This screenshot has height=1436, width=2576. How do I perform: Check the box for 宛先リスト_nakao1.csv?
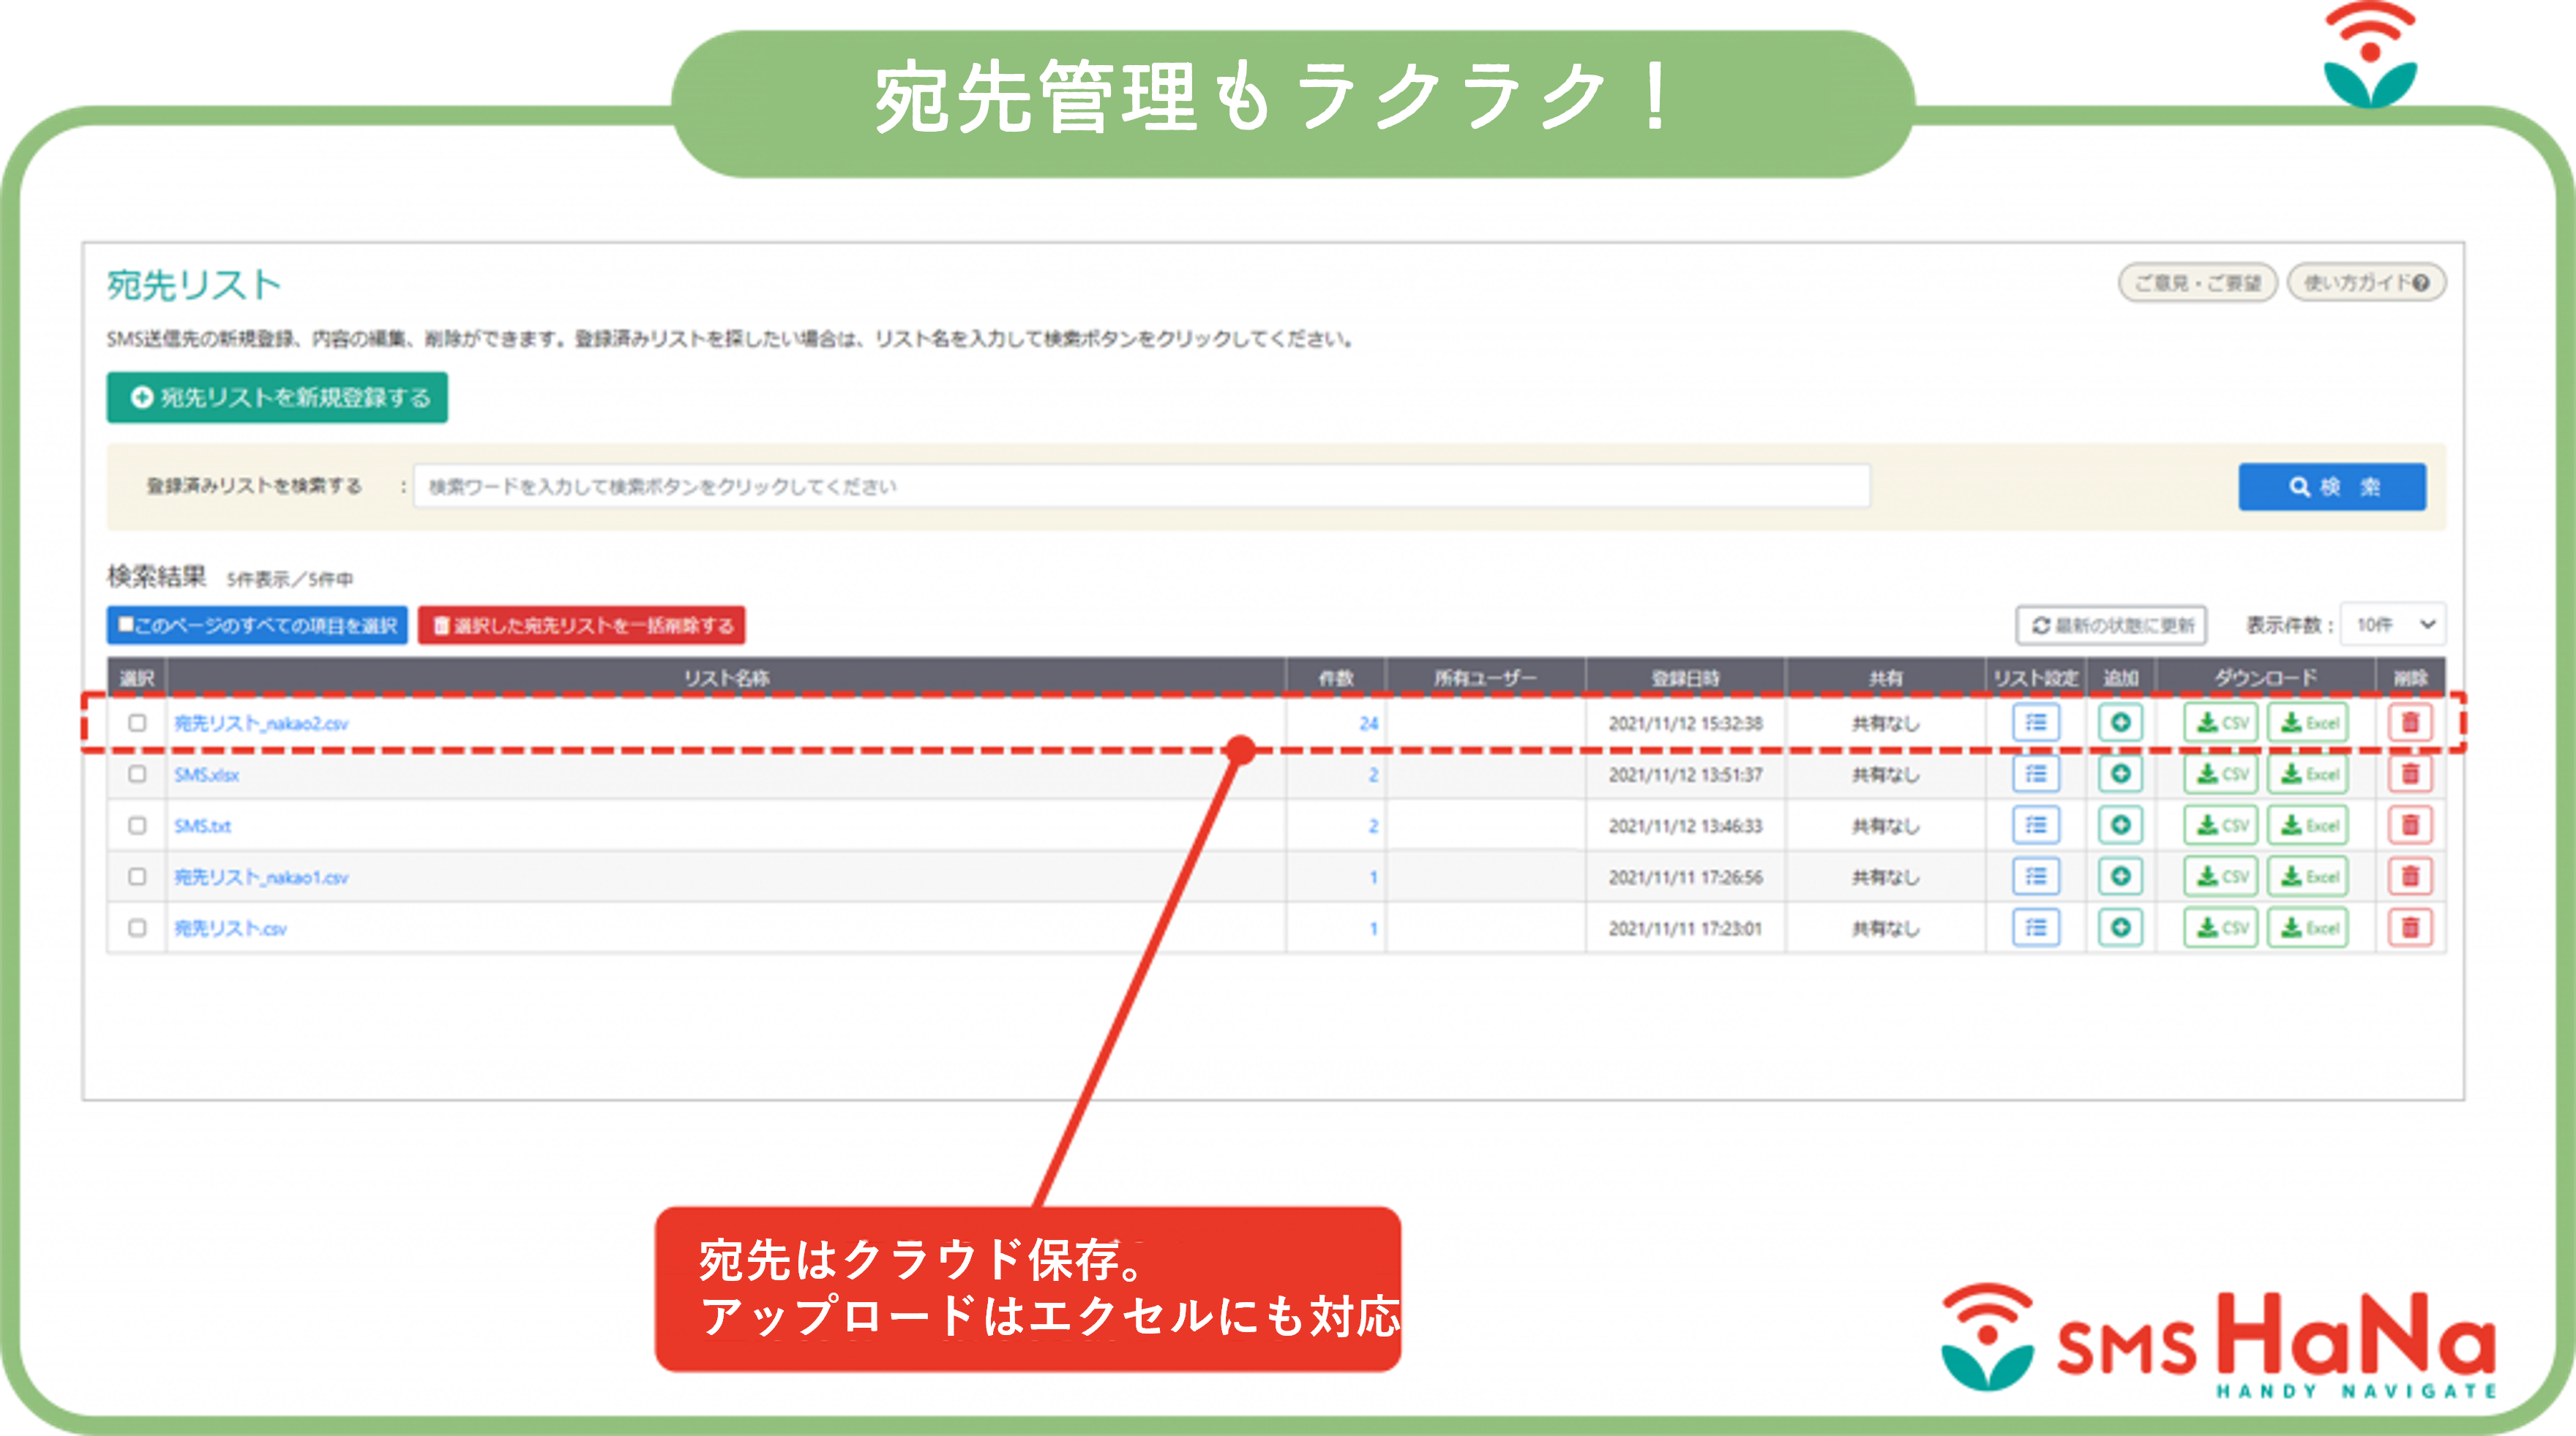[x=137, y=876]
